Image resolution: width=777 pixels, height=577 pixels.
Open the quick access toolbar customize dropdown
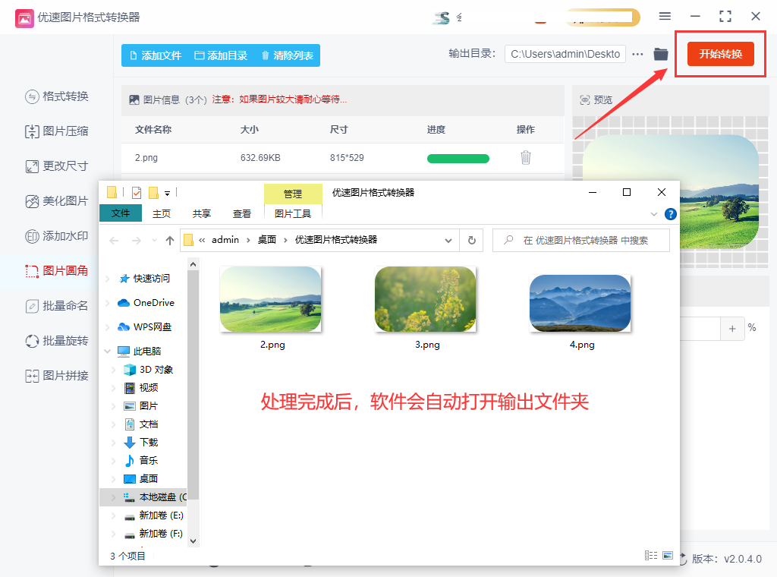[168, 194]
